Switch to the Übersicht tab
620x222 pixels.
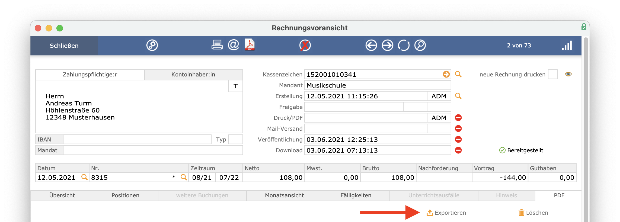coord(62,195)
